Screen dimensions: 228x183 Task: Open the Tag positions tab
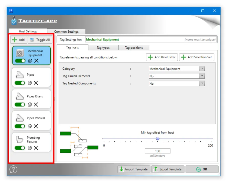tap(134, 48)
